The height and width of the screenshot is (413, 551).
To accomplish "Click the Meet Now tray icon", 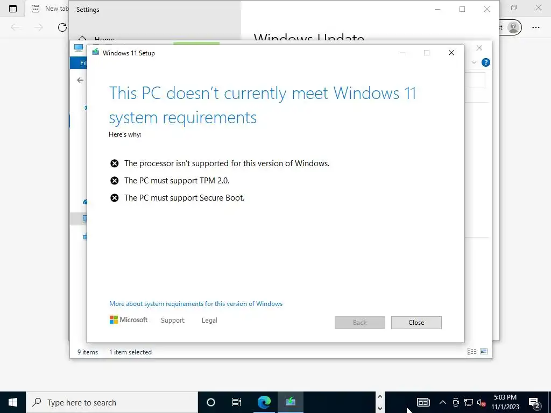I will coord(456,402).
